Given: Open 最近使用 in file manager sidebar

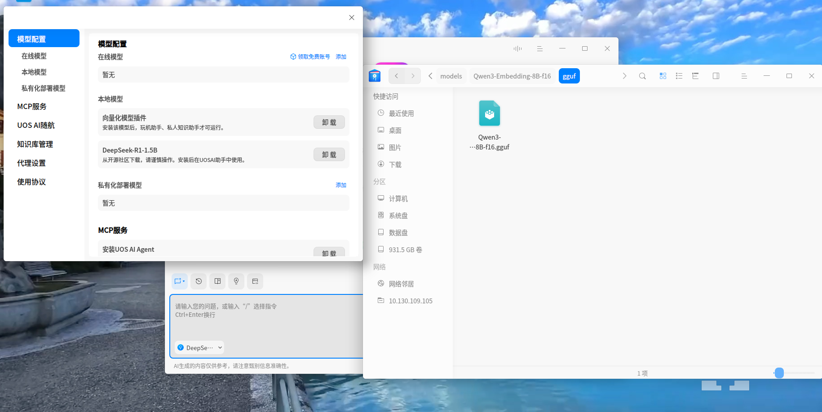Looking at the screenshot, I should 401,113.
